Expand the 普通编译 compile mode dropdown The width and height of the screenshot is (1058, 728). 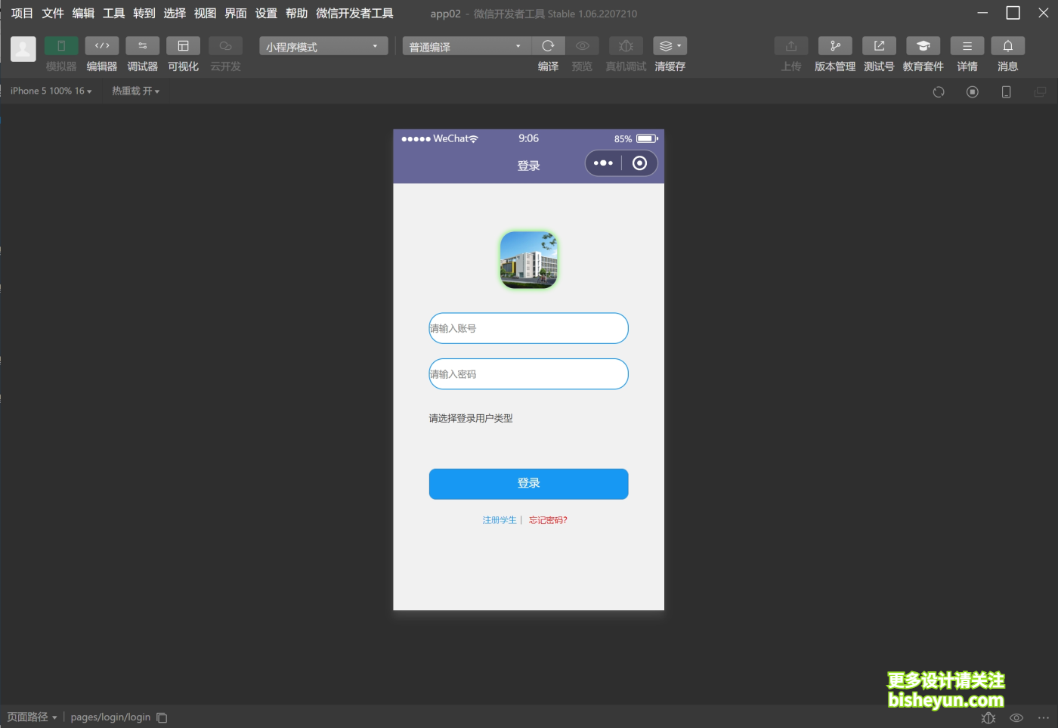point(465,45)
